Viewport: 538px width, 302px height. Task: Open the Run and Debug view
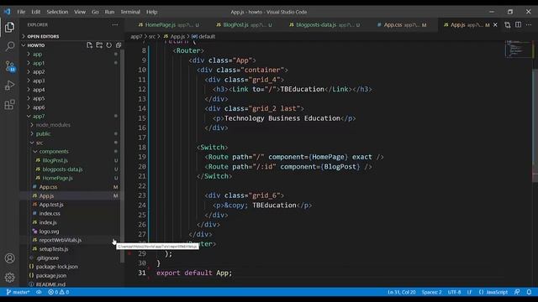tap(9, 85)
